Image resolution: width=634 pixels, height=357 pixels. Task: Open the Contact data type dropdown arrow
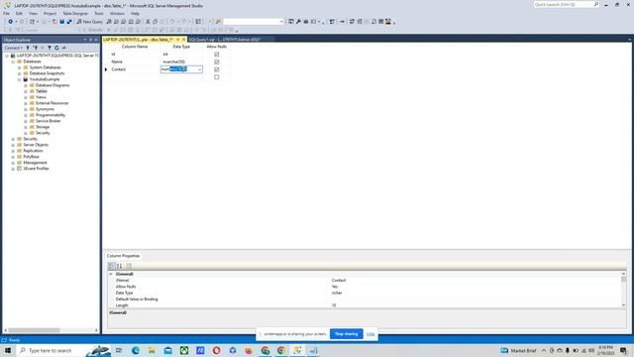199,69
